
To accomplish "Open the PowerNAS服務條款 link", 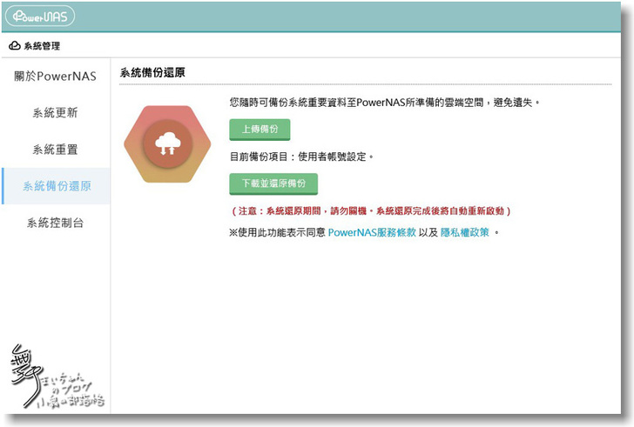I will pyautogui.click(x=372, y=232).
